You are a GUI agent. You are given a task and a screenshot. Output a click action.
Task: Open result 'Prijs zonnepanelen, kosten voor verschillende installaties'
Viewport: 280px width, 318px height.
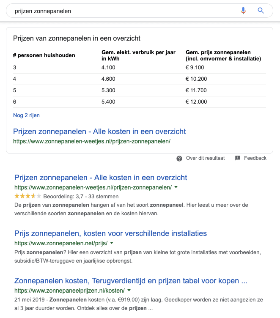click(x=110, y=233)
